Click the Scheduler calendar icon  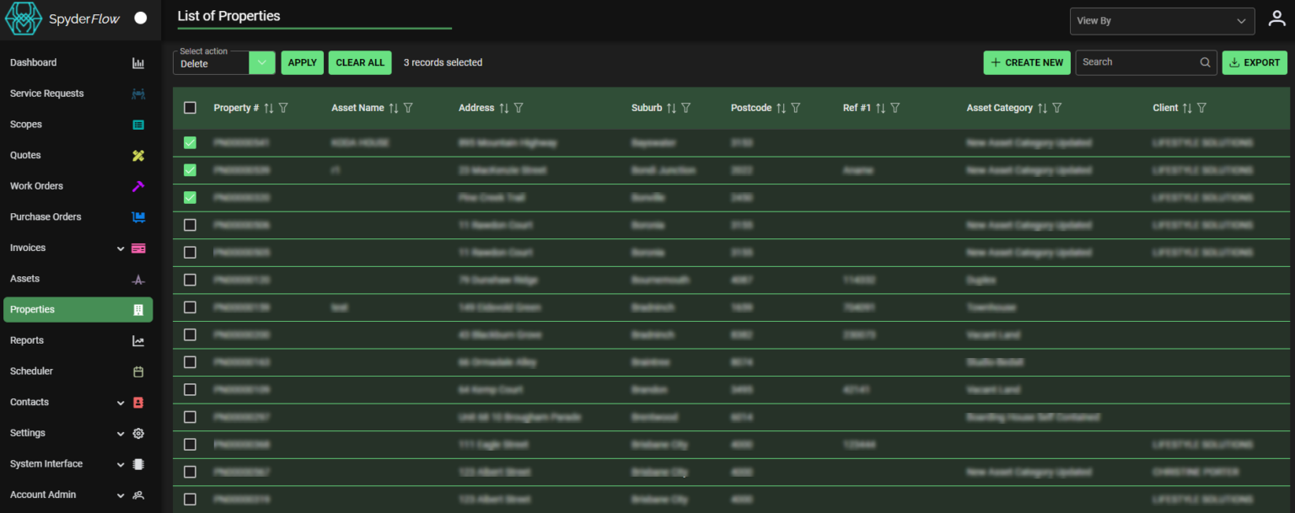pyautogui.click(x=137, y=371)
